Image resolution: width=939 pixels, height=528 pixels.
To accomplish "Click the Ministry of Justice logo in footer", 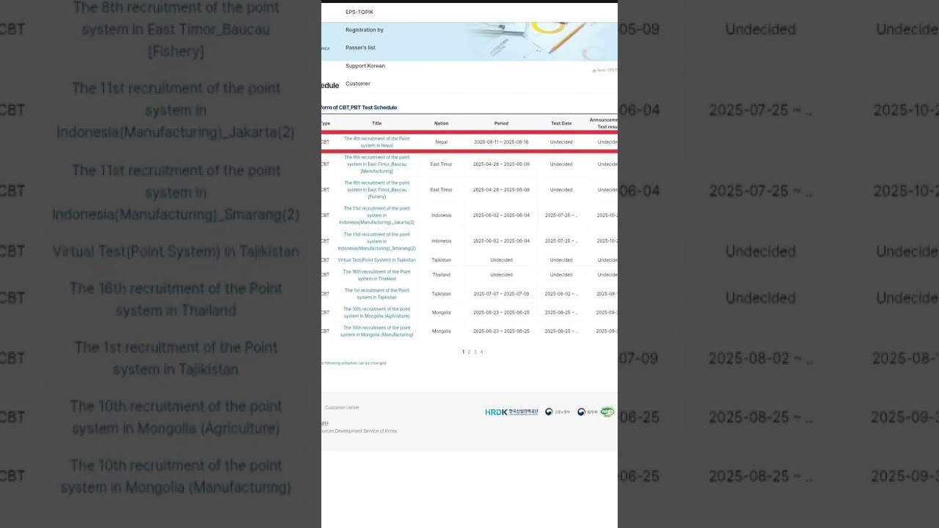I will coord(587,412).
